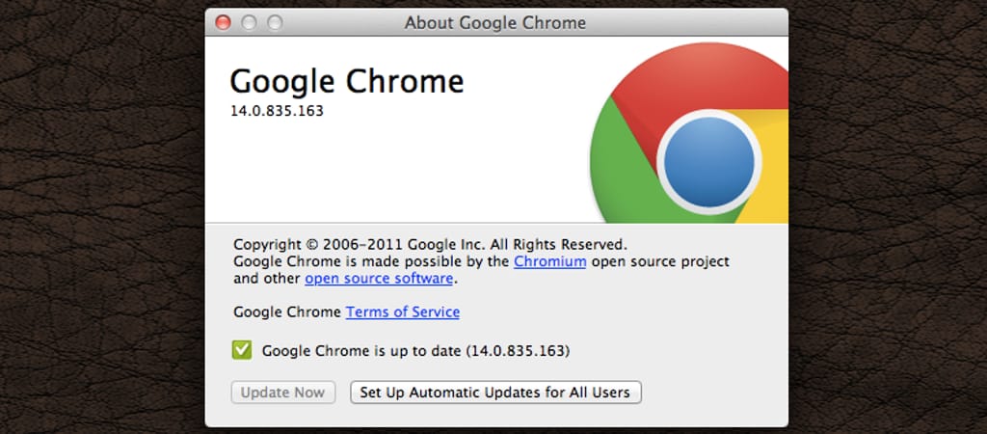Image resolution: width=987 pixels, height=434 pixels.
Task: Click the green up-to-date checkmark icon
Action: point(242,350)
